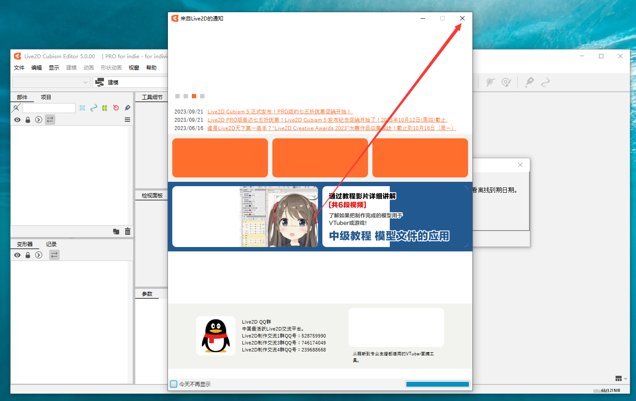Filter parts by red rotation deformer icon
The image size is (636, 401).
(116, 108)
